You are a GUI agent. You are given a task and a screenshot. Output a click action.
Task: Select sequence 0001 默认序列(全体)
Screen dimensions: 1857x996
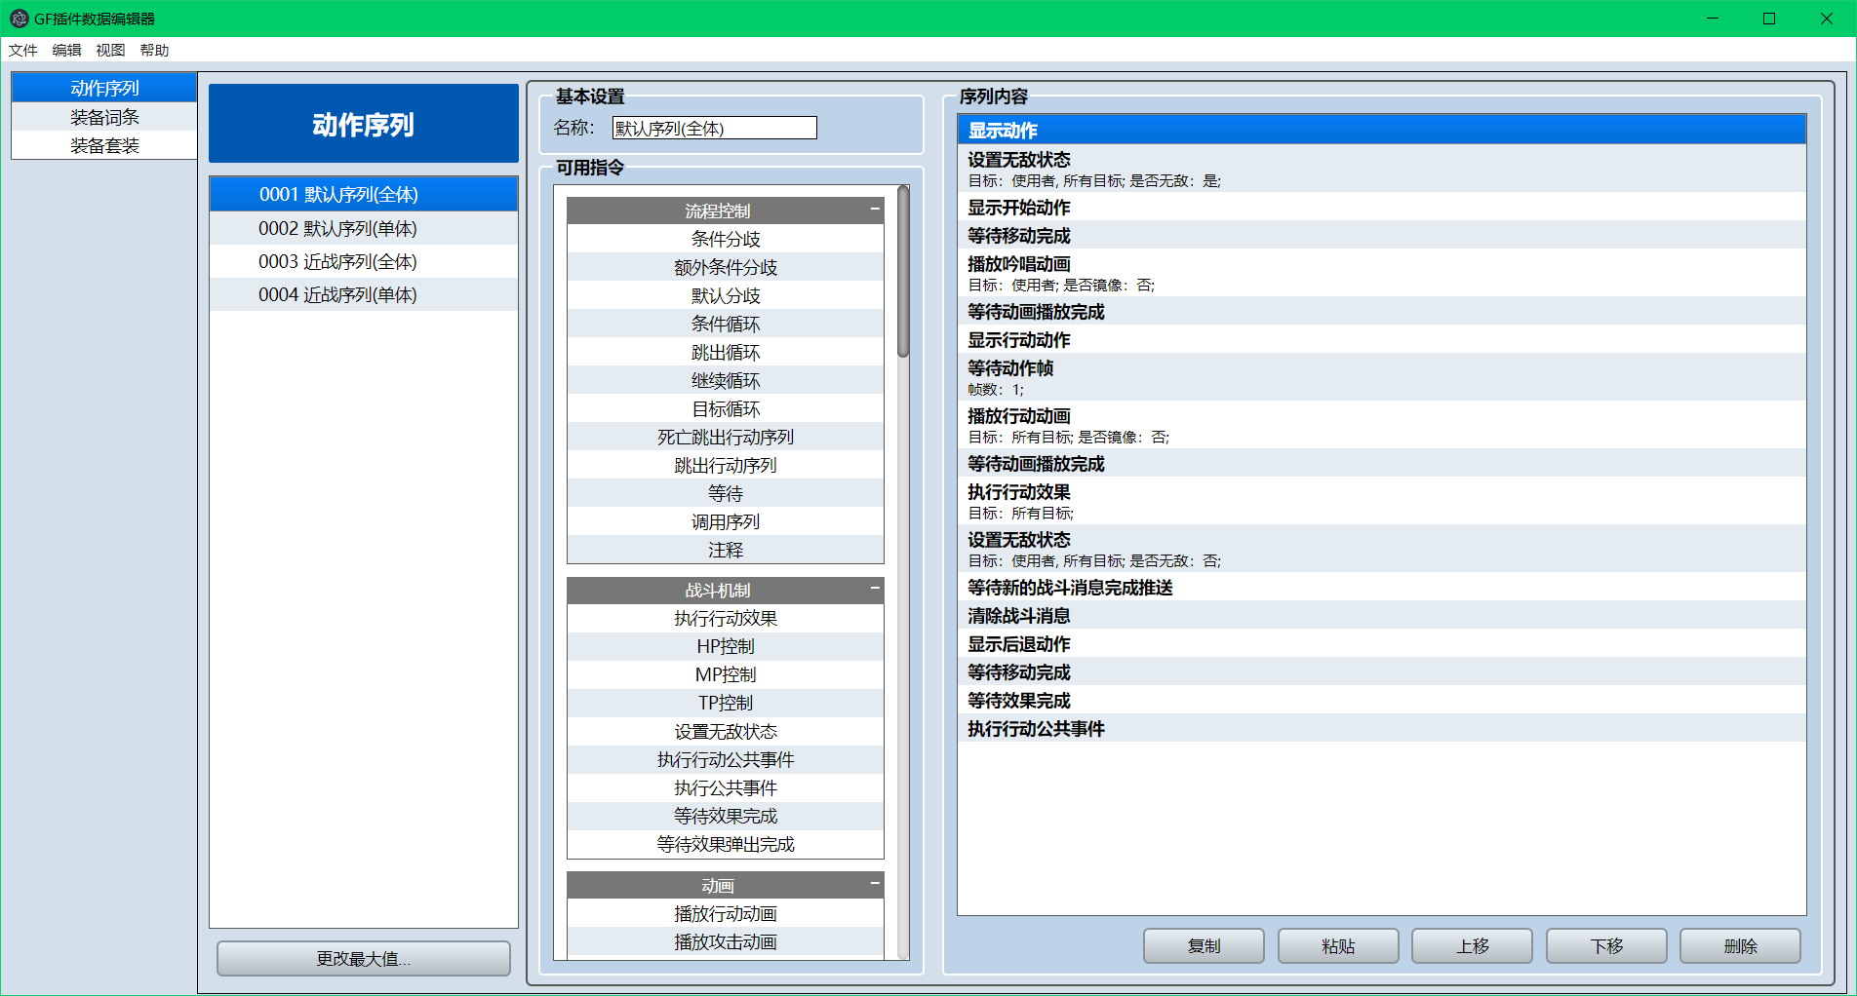364,194
